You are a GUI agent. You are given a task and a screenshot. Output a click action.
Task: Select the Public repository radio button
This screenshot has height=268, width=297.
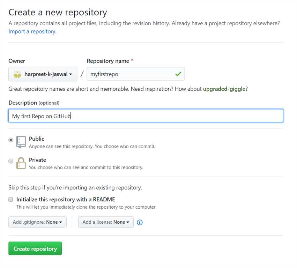[10, 140]
